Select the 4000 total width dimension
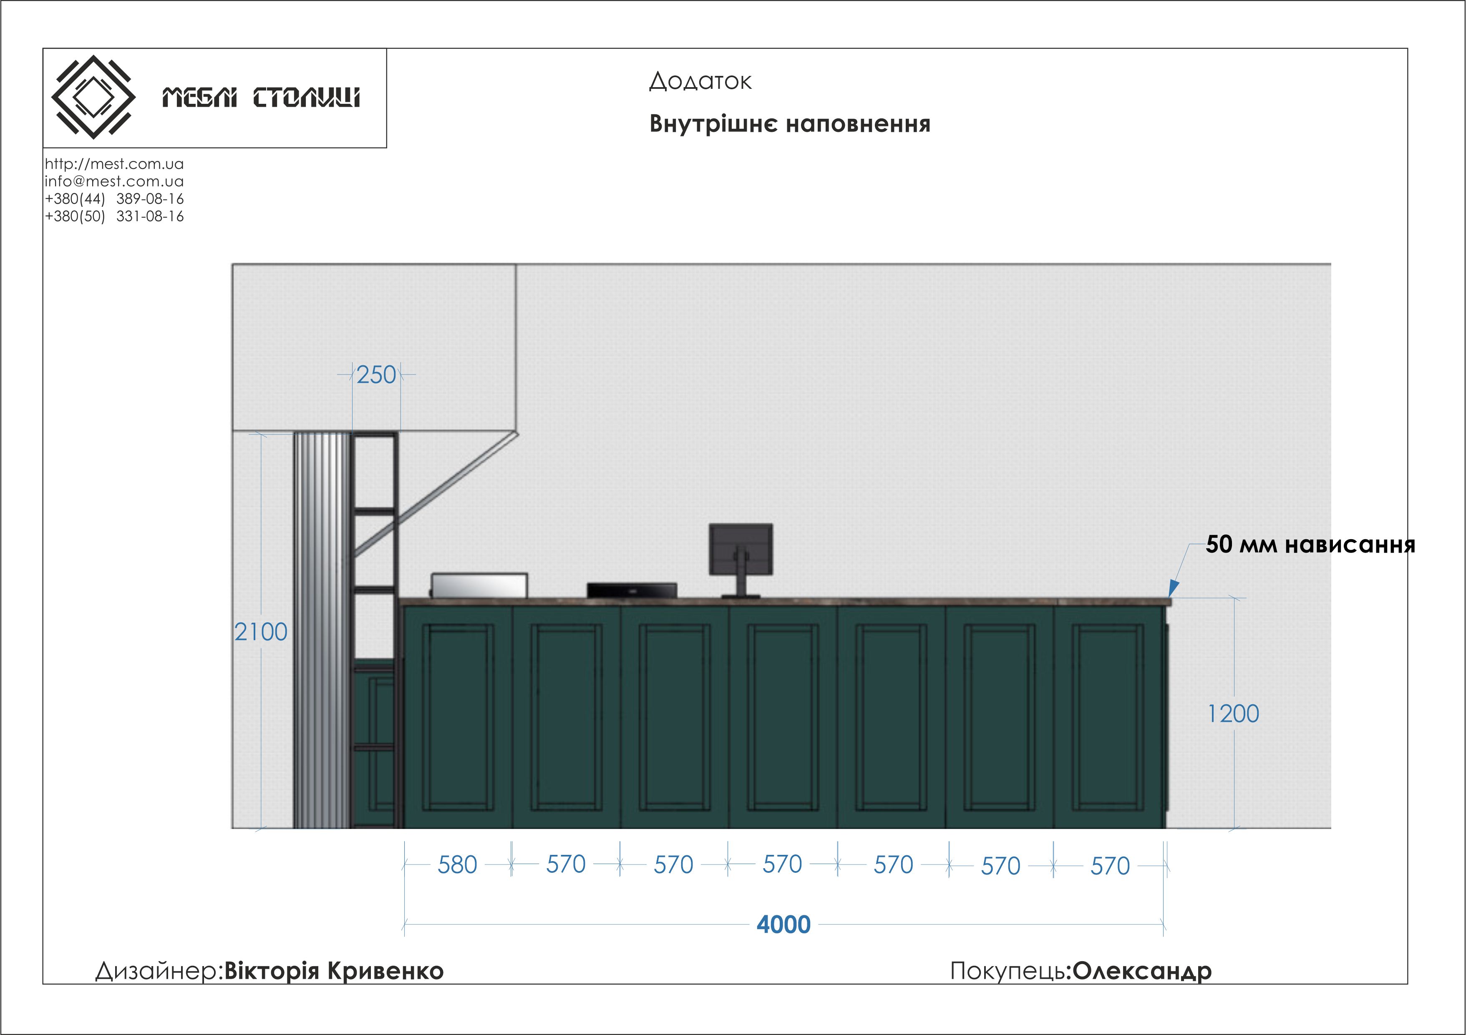This screenshot has width=1466, height=1035. 783,924
